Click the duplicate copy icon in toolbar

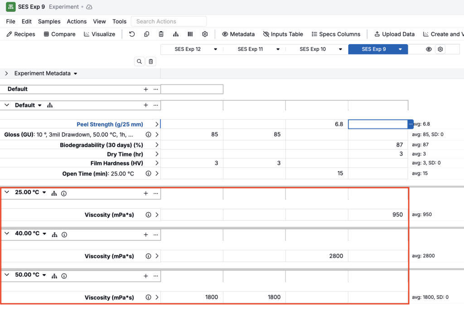146,34
